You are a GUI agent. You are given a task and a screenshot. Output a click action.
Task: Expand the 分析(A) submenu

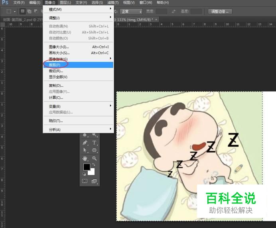coord(78,129)
